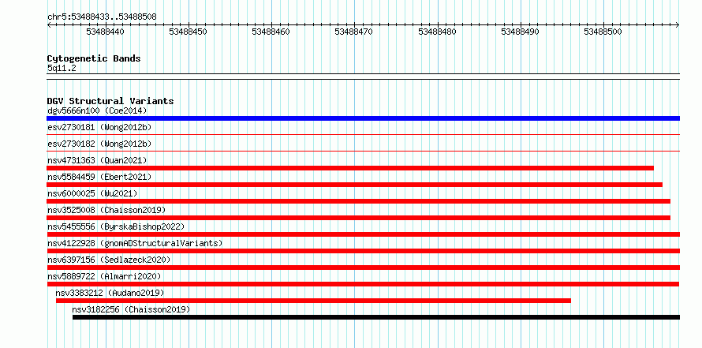Click the ruler's left arrowhead
The height and width of the screenshot is (348, 702).
(49, 25)
